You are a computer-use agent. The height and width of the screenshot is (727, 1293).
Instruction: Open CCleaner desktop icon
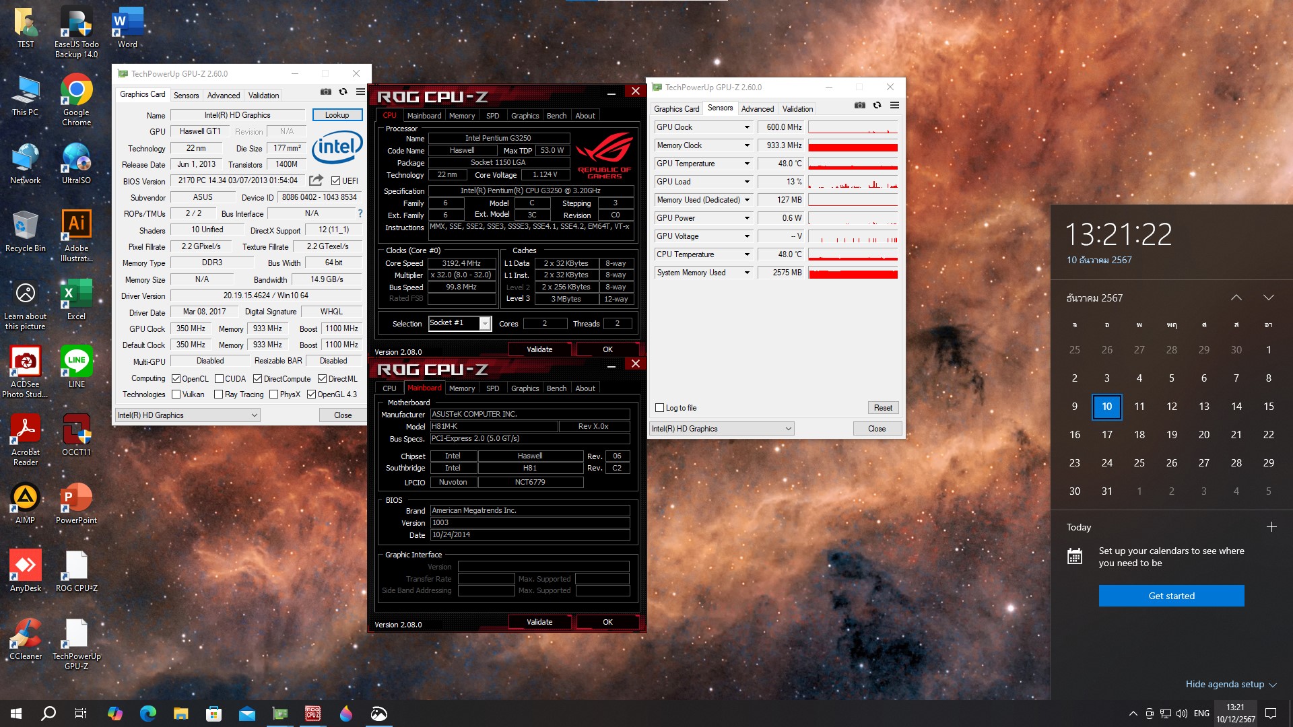(26, 638)
